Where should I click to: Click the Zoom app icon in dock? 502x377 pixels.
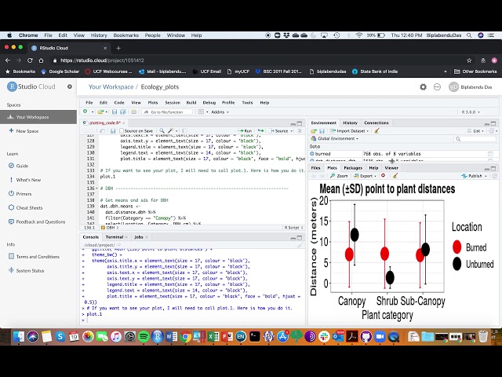380,337
